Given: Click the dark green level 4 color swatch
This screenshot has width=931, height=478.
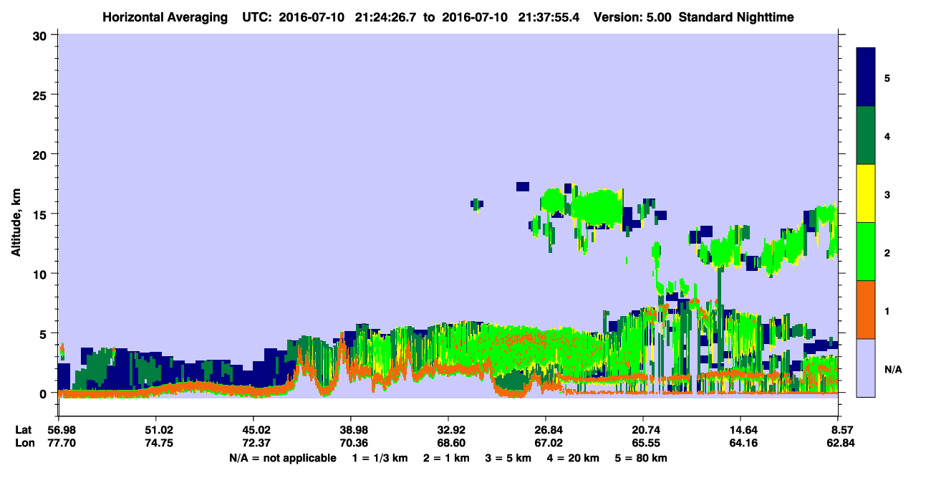Looking at the screenshot, I should 866,135.
